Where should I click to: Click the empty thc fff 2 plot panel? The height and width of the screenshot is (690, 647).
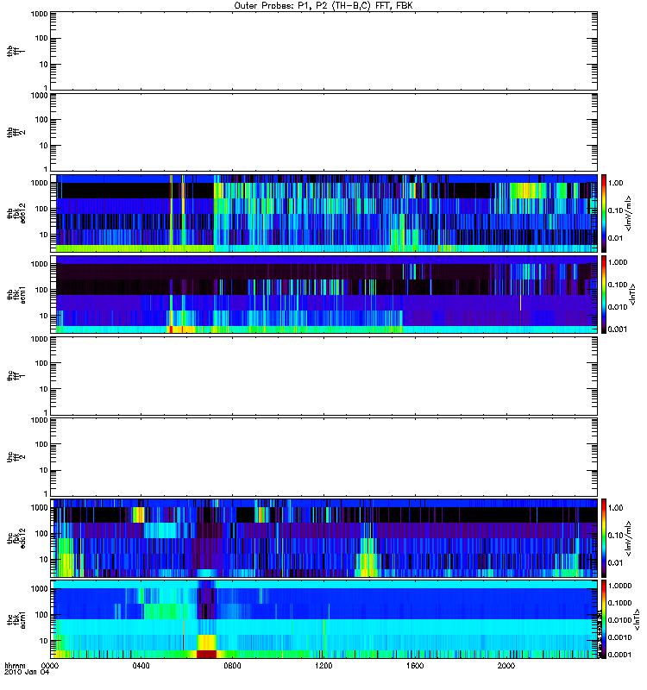click(324, 456)
